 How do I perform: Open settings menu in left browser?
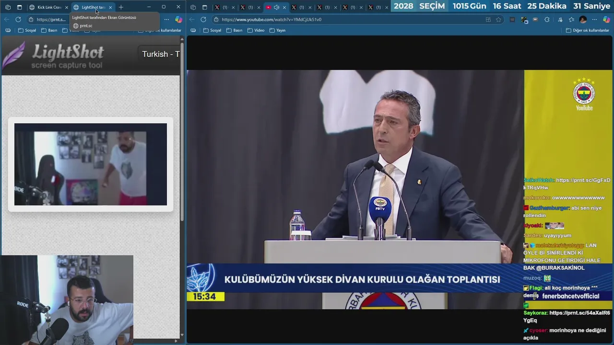[166, 20]
